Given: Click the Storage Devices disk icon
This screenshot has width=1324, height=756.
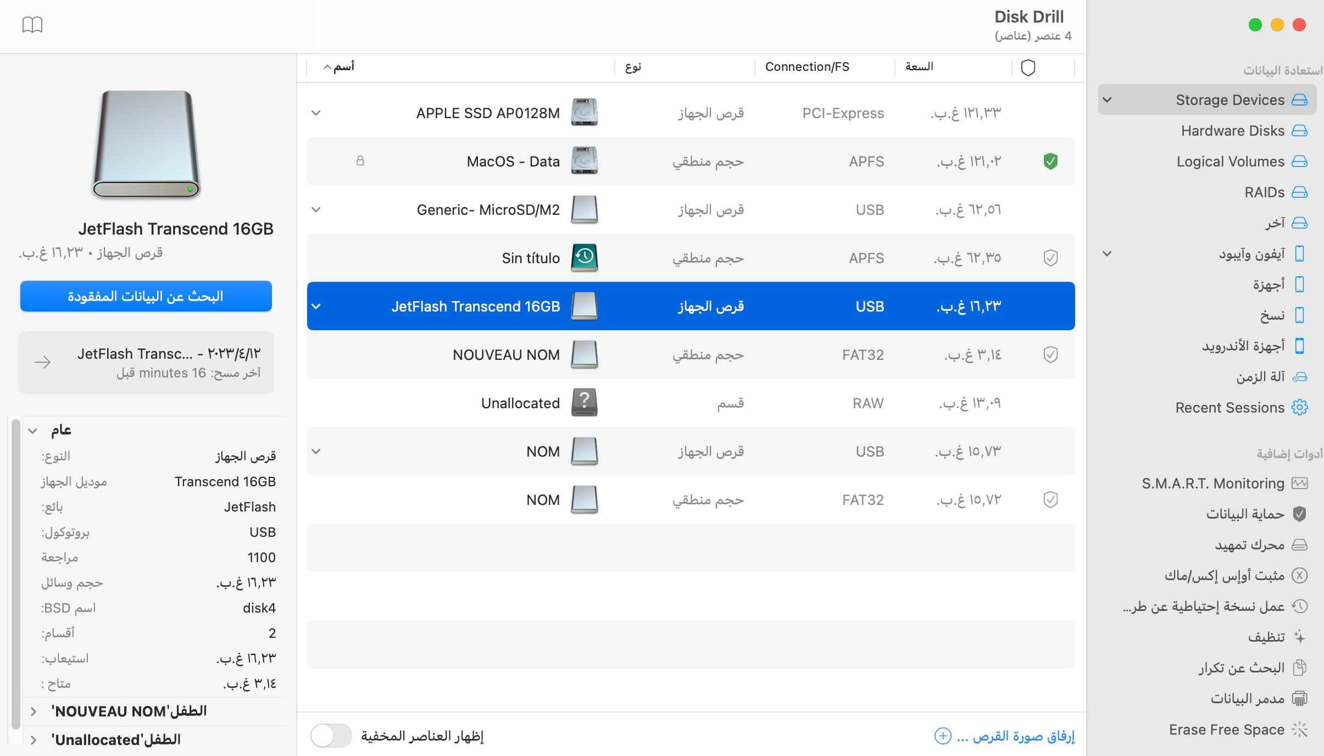Looking at the screenshot, I should tap(1299, 99).
